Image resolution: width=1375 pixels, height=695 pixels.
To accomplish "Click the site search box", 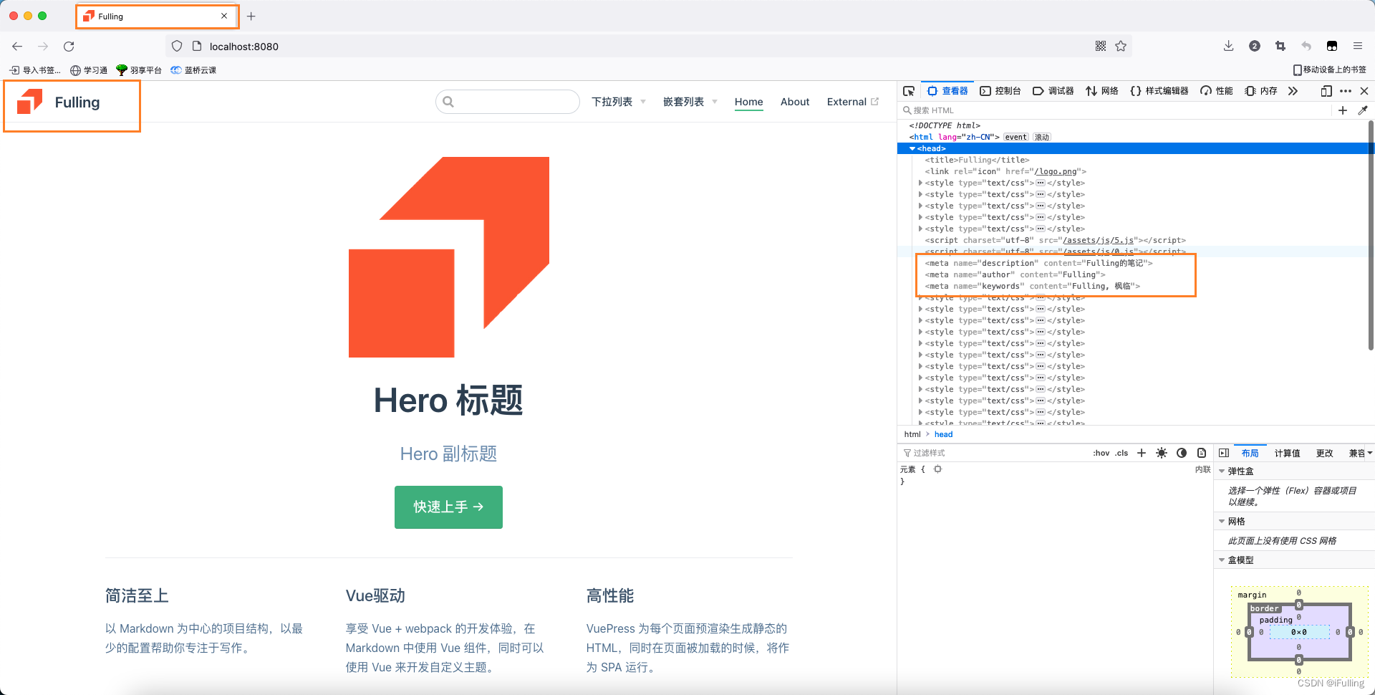I will [x=508, y=102].
